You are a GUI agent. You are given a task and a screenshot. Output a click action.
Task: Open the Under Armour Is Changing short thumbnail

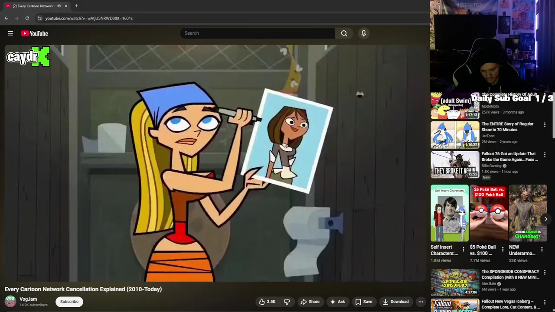click(528, 213)
